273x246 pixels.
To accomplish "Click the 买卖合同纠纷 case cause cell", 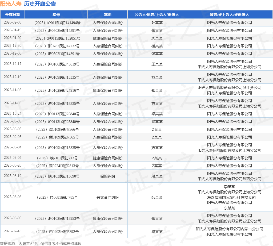I will point(107,197).
